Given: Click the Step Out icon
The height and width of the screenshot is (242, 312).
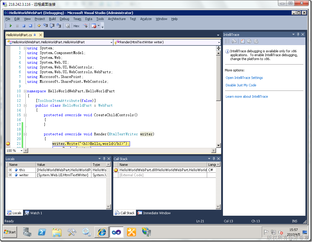Looking at the screenshot, I should pos(59,26).
